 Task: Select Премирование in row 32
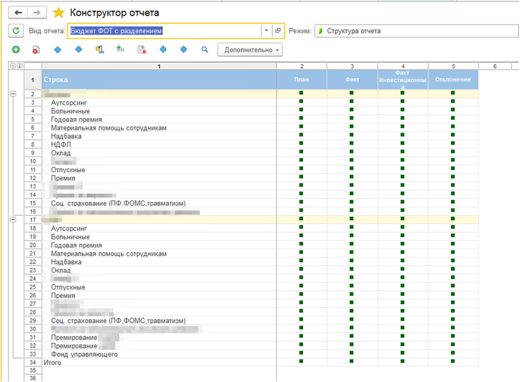pos(75,346)
